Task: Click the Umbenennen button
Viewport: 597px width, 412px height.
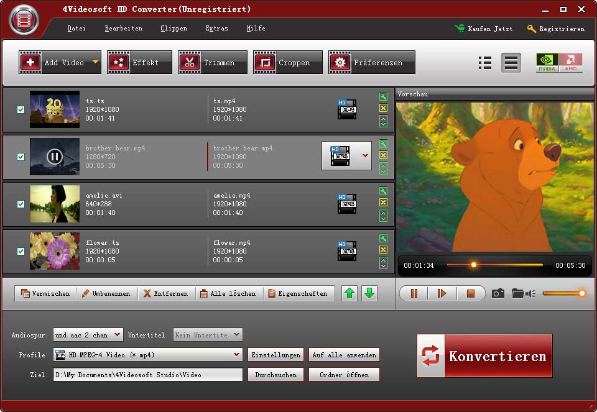Action: tap(106, 293)
